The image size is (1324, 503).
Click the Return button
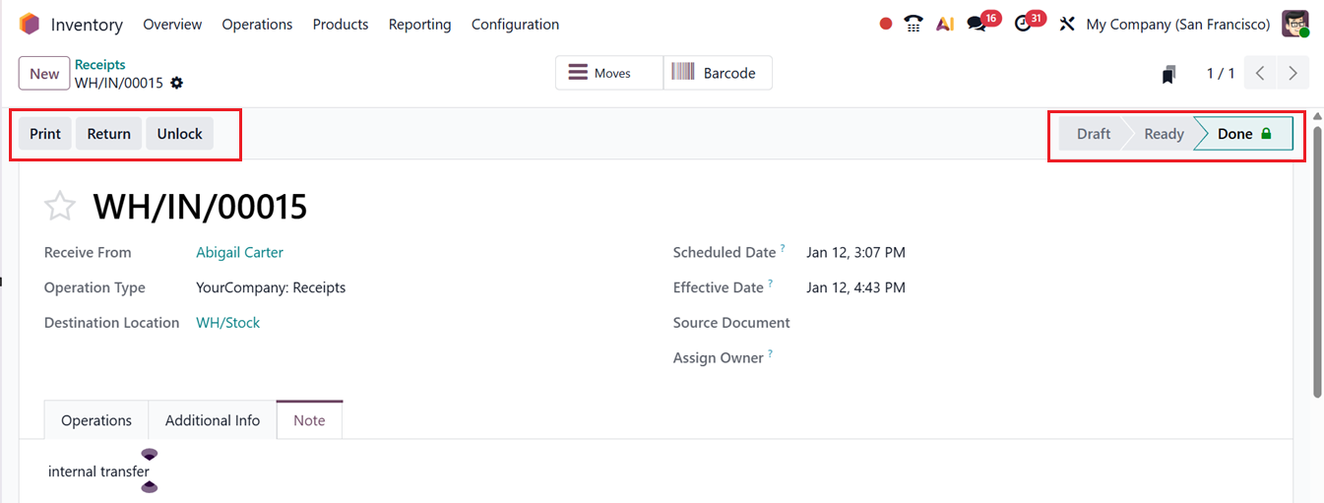click(108, 134)
